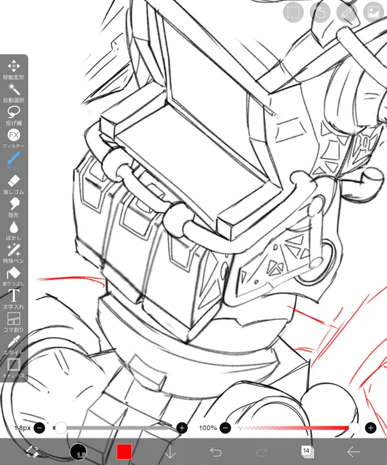
Task: Open the layers panel showing 14
Action: (x=307, y=451)
